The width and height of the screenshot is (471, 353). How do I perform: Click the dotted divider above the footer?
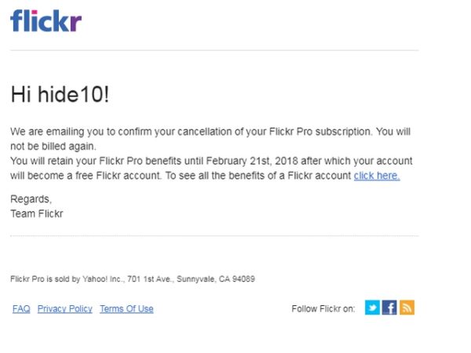[214, 235]
